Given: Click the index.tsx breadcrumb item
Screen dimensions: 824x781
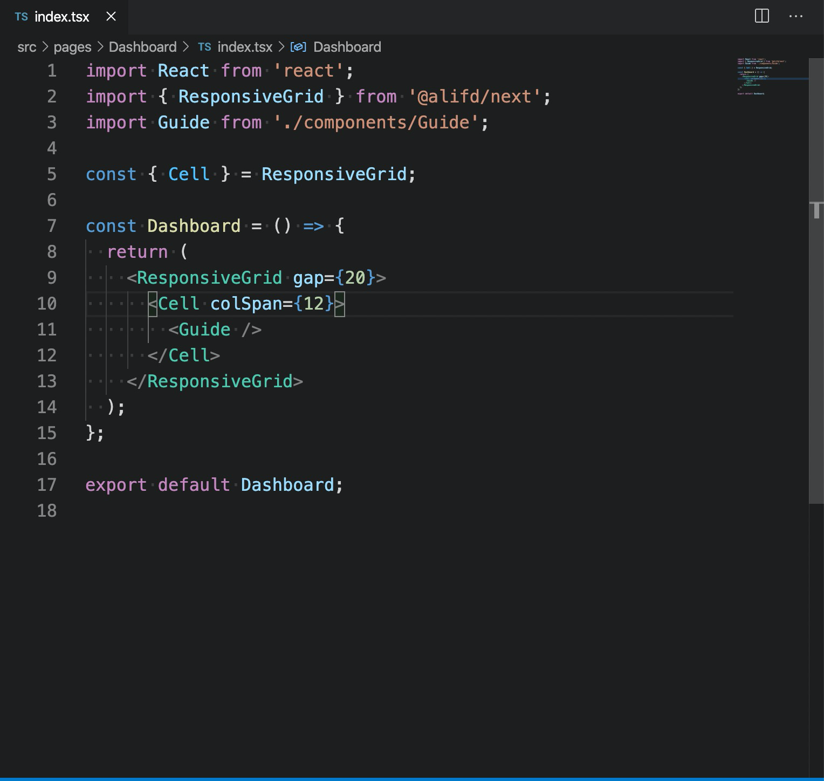Looking at the screenshot, I should tap(245, 47).
